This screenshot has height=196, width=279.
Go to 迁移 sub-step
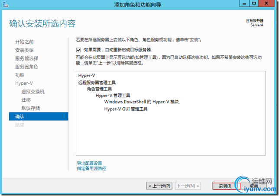coord(26,100)
